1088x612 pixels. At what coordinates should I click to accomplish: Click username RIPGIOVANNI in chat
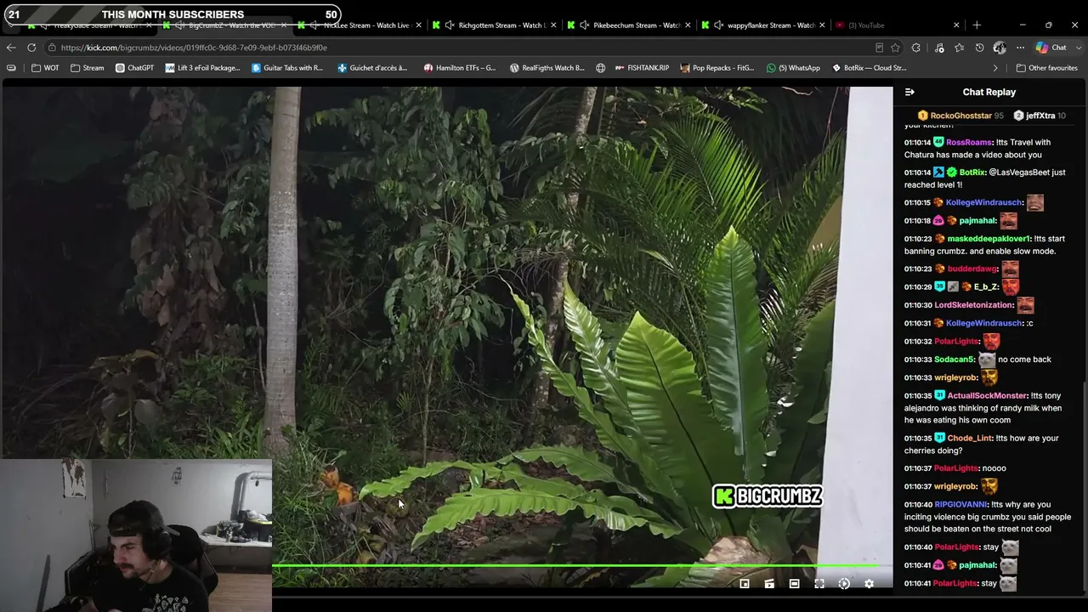[x=960, y=505]
